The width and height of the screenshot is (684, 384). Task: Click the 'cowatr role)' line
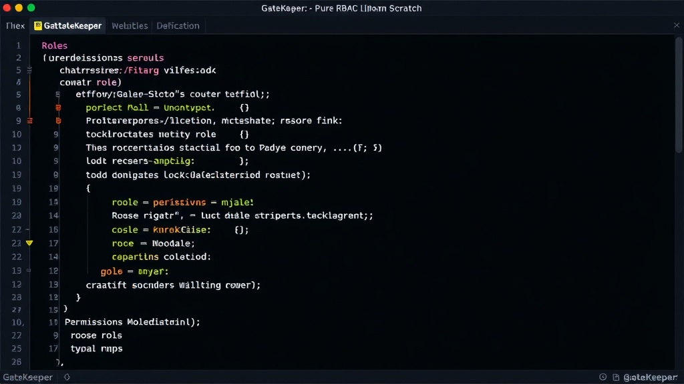pos(90,82)
